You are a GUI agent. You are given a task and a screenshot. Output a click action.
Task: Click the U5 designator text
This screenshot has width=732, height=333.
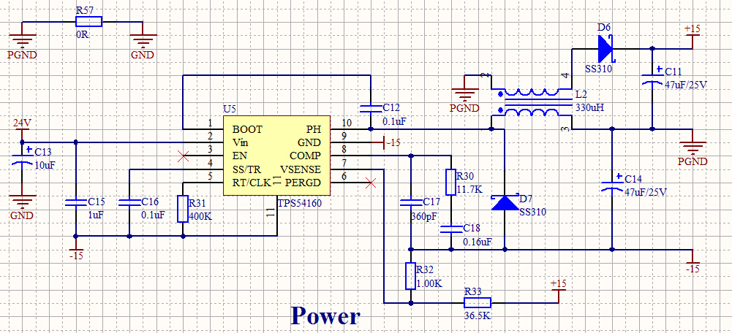pyautogui.click(x=230, y=109)
